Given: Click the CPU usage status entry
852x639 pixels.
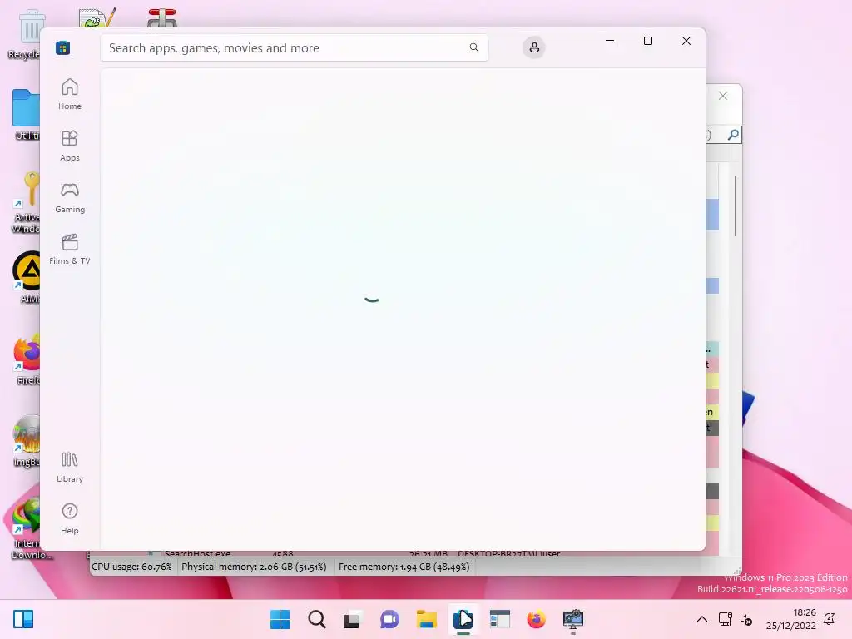Looking at the screenshot, I should pos(131,566).
